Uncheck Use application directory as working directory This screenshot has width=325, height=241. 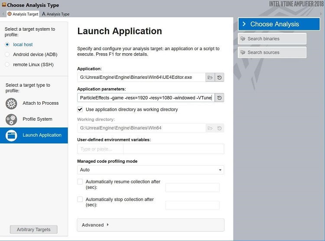[x=80, y=109]
